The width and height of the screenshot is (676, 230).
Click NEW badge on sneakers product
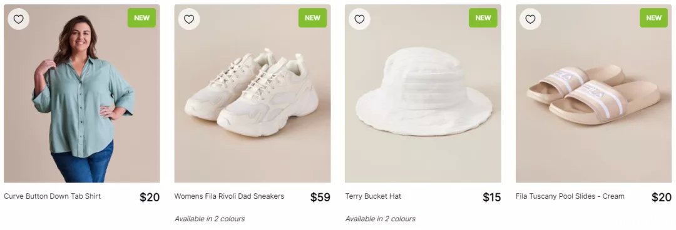[x=312, y=17]
